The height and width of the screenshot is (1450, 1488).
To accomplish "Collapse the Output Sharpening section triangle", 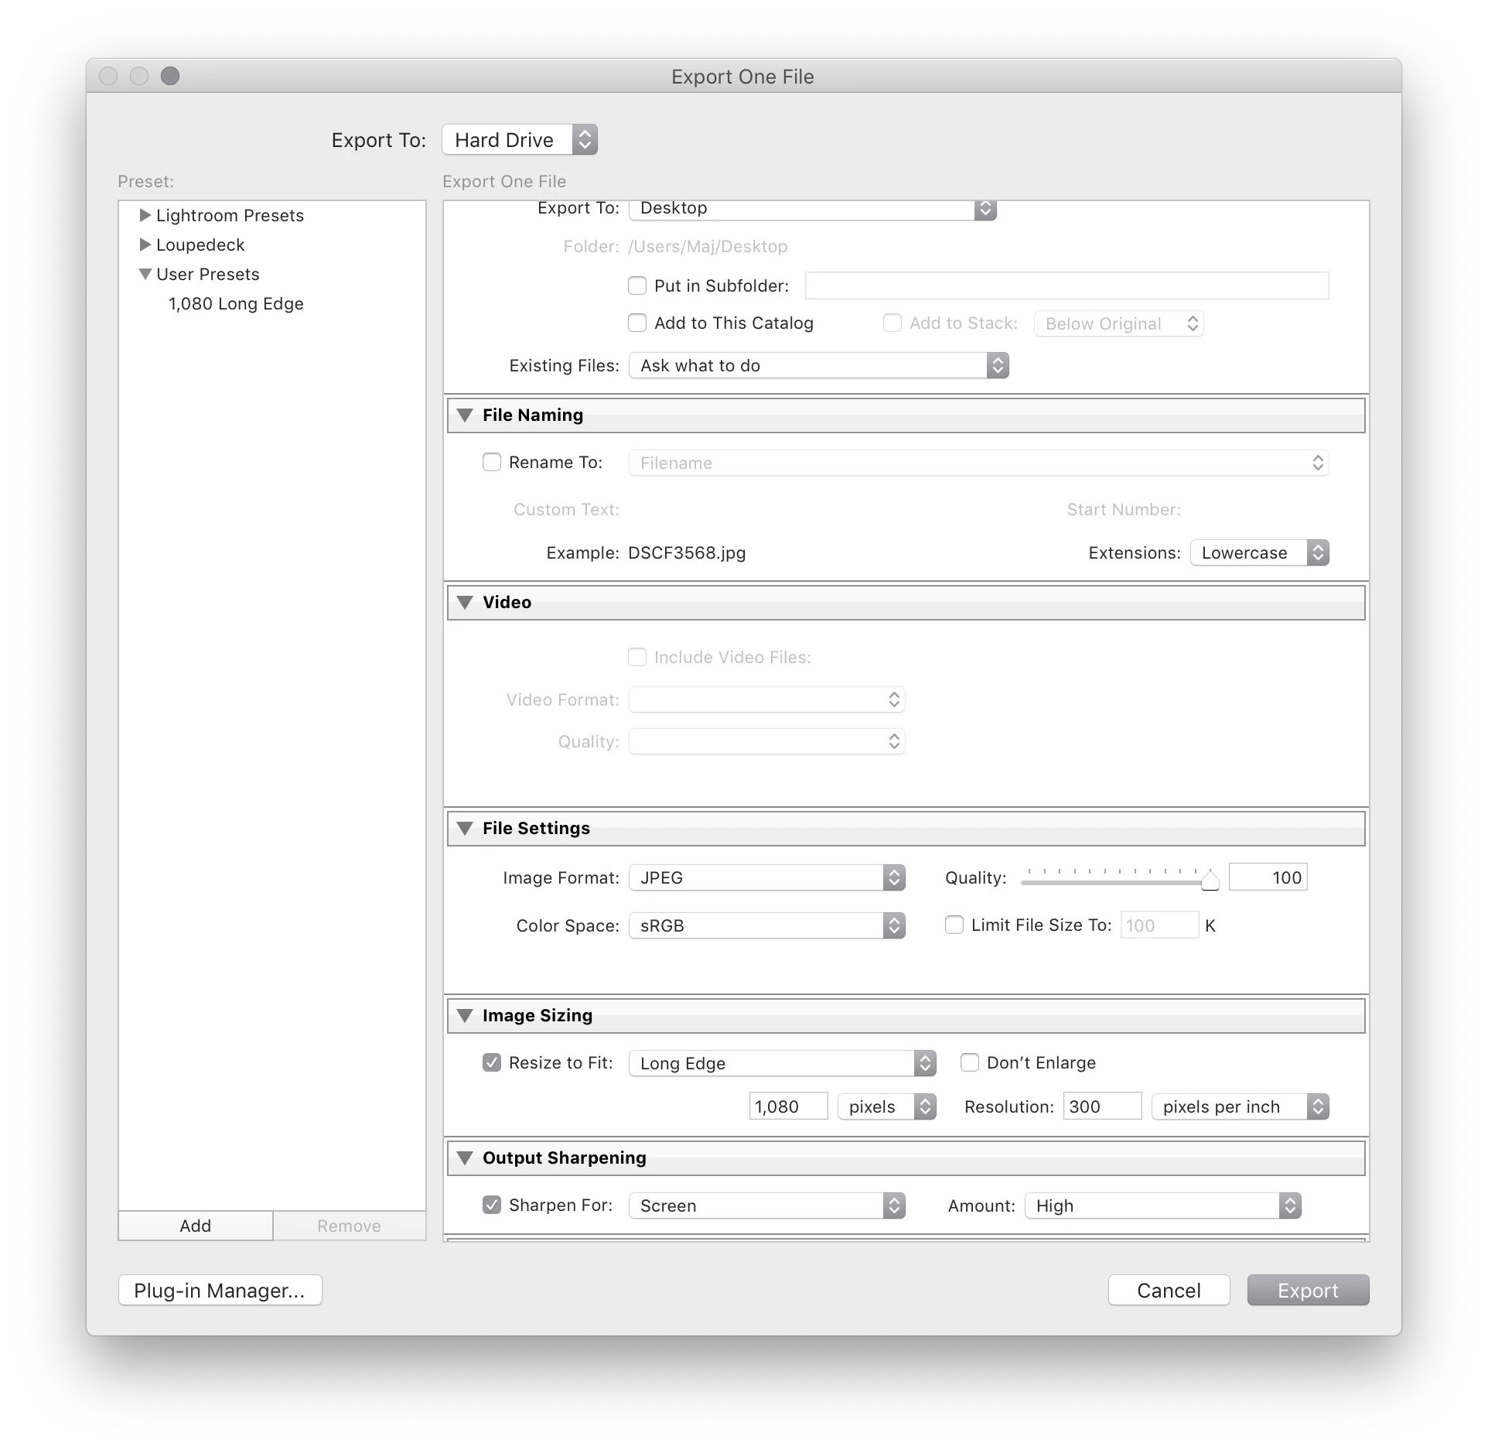I will pos(465,1158).
